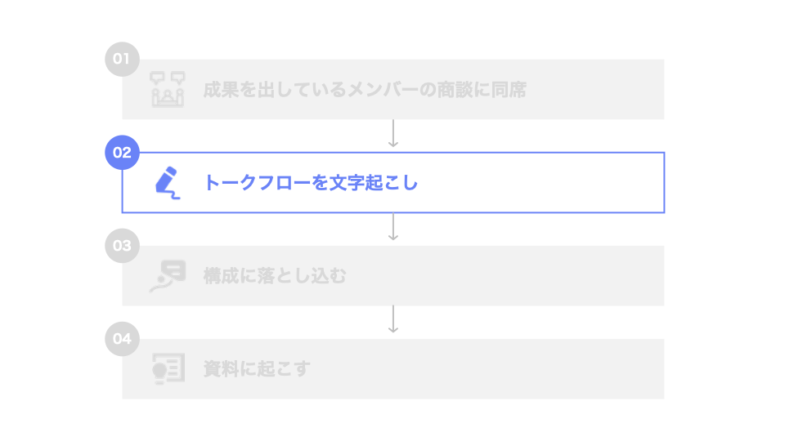Select the gray 04 number badge
Viewport: 785px width, 441px height.
[x=122, y=338]
